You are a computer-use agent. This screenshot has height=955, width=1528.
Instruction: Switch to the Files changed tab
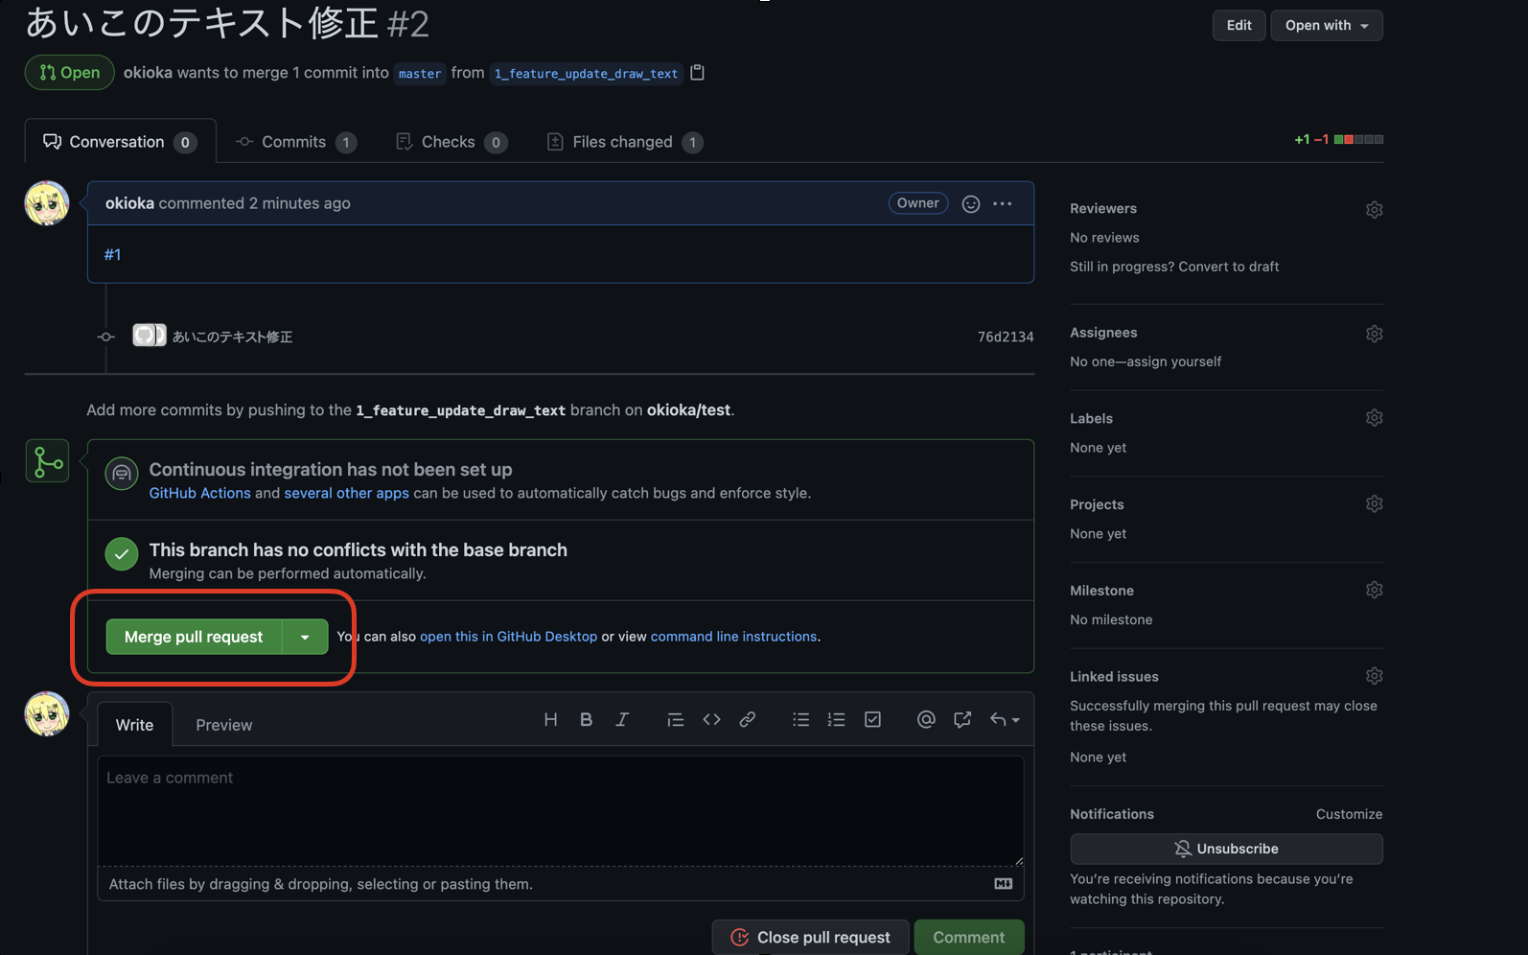point(625,142)
